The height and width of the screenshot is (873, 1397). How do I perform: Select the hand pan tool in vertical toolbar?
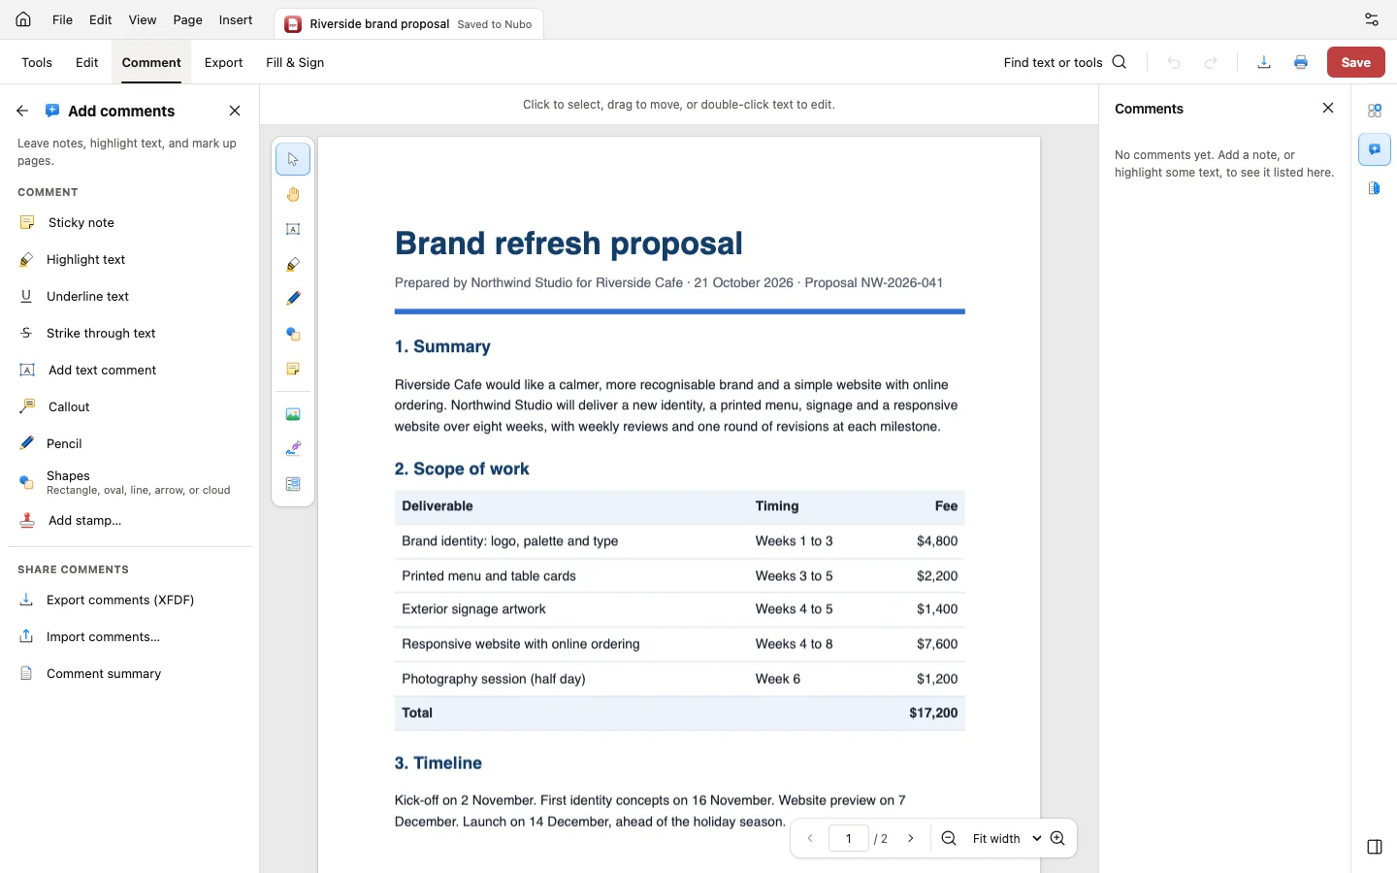293,194
